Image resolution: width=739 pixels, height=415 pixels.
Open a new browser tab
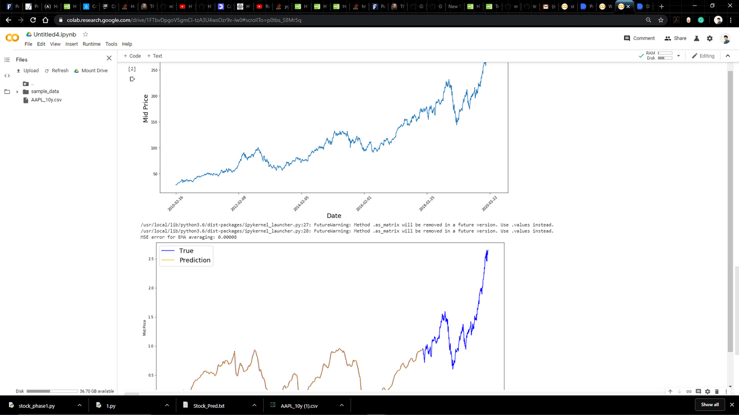[662, 7]
